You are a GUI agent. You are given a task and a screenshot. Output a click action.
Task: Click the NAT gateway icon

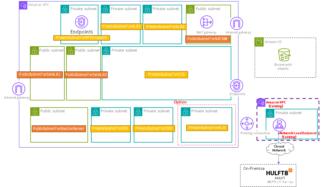207,22
